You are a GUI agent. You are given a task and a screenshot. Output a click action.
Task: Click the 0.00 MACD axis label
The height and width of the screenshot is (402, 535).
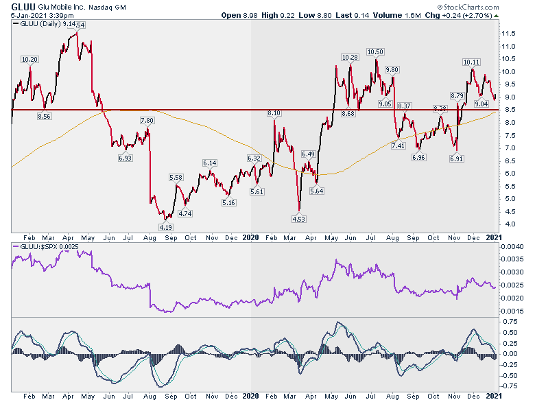(510, 354)
